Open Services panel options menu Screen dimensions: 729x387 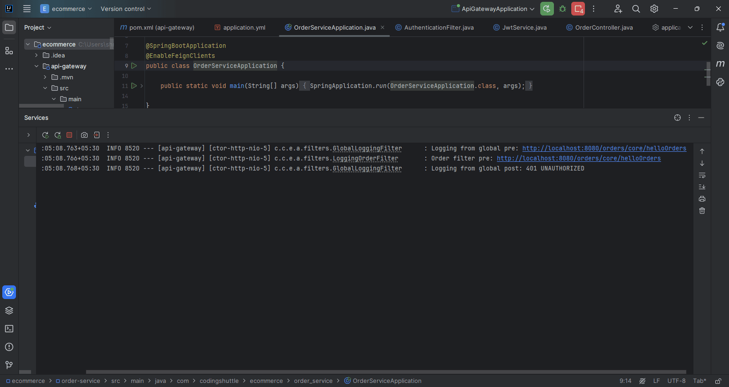click(689, 118)
